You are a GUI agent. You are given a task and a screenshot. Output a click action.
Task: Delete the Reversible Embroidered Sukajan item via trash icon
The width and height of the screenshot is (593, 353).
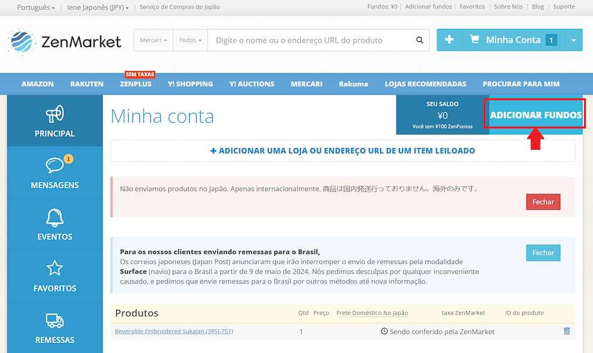[x=567, y=331]
